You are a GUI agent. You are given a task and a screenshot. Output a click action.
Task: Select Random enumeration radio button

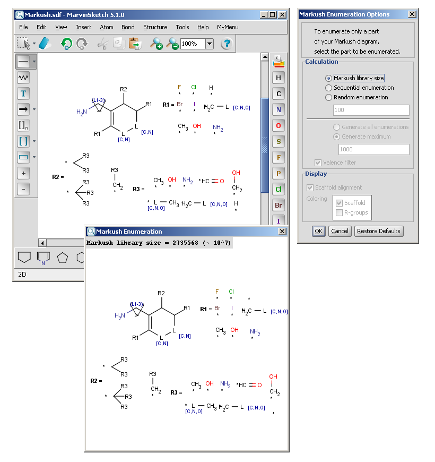329,98
